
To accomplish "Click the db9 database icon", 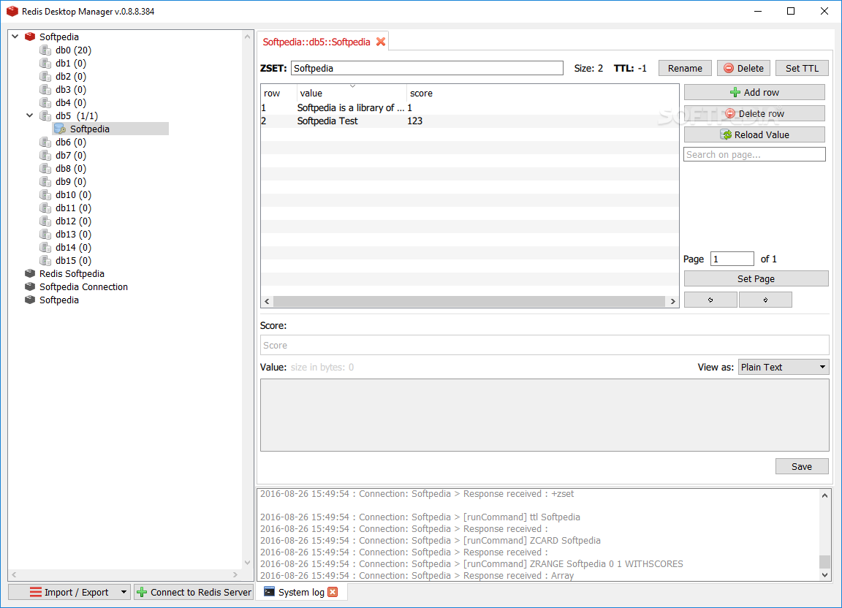I will coord(45,181).
